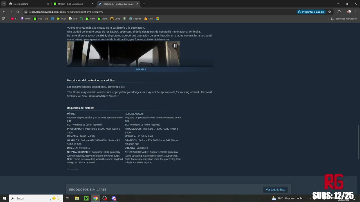Screen dimensions: 360x202
Task: Click the page vertical scrollbar thumb
Action: pyautogui.click(x=358, y=142)
